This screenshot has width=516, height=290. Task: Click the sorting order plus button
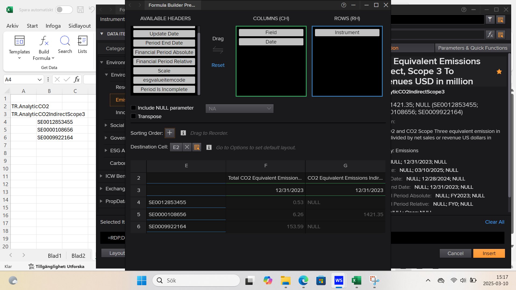(170, 133)
